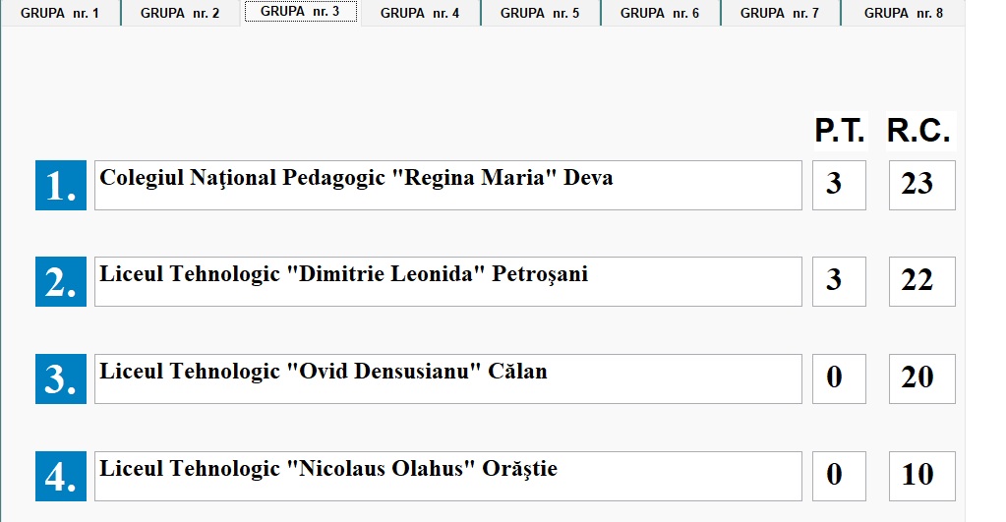Select the GRUPA nr. 4 tab
The height and width of the screenshot is (522, 1006).
click(x=420, y=14)
